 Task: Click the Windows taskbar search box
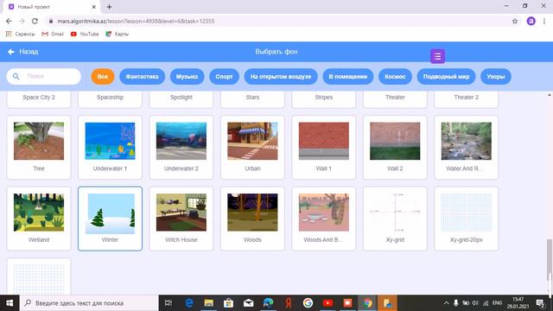(x=89, y=303)
